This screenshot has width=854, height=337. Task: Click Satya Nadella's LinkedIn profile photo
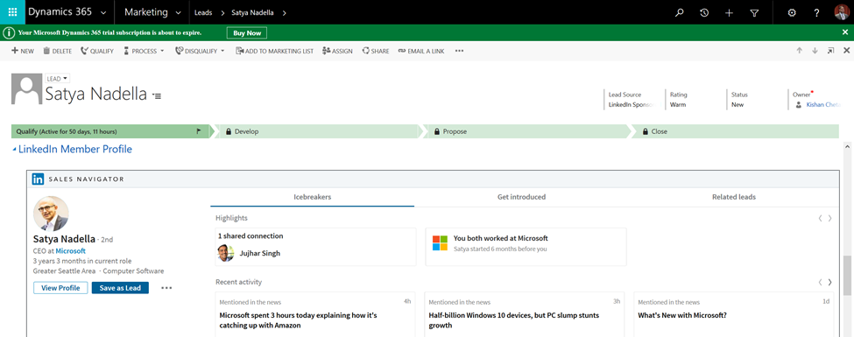[x=51, y=214]
